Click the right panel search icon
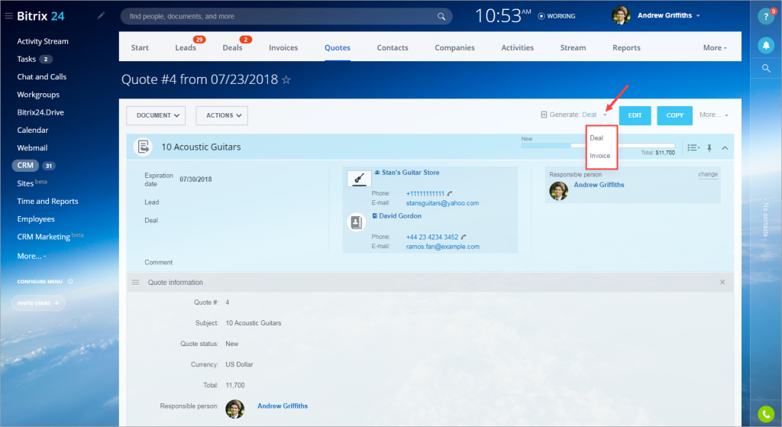This screenshot has width=782, height=427. click(766, 68)
